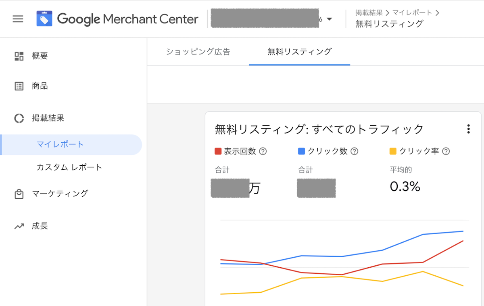This screenshot has width=484, height=306.
Task: Click the 概要 dashboard icon
Action: (19, 56)
